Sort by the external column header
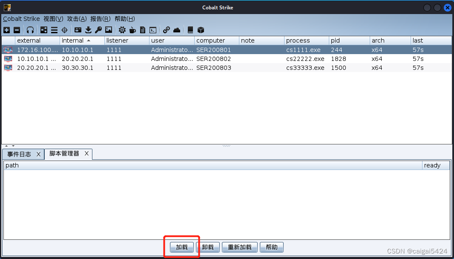454x259 pixels. pyautogui.click(x=37, y=40)
